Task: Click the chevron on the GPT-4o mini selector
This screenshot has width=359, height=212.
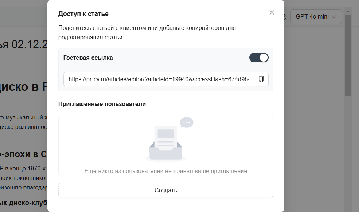Action: pyautogui.click(x=334, y=17)
